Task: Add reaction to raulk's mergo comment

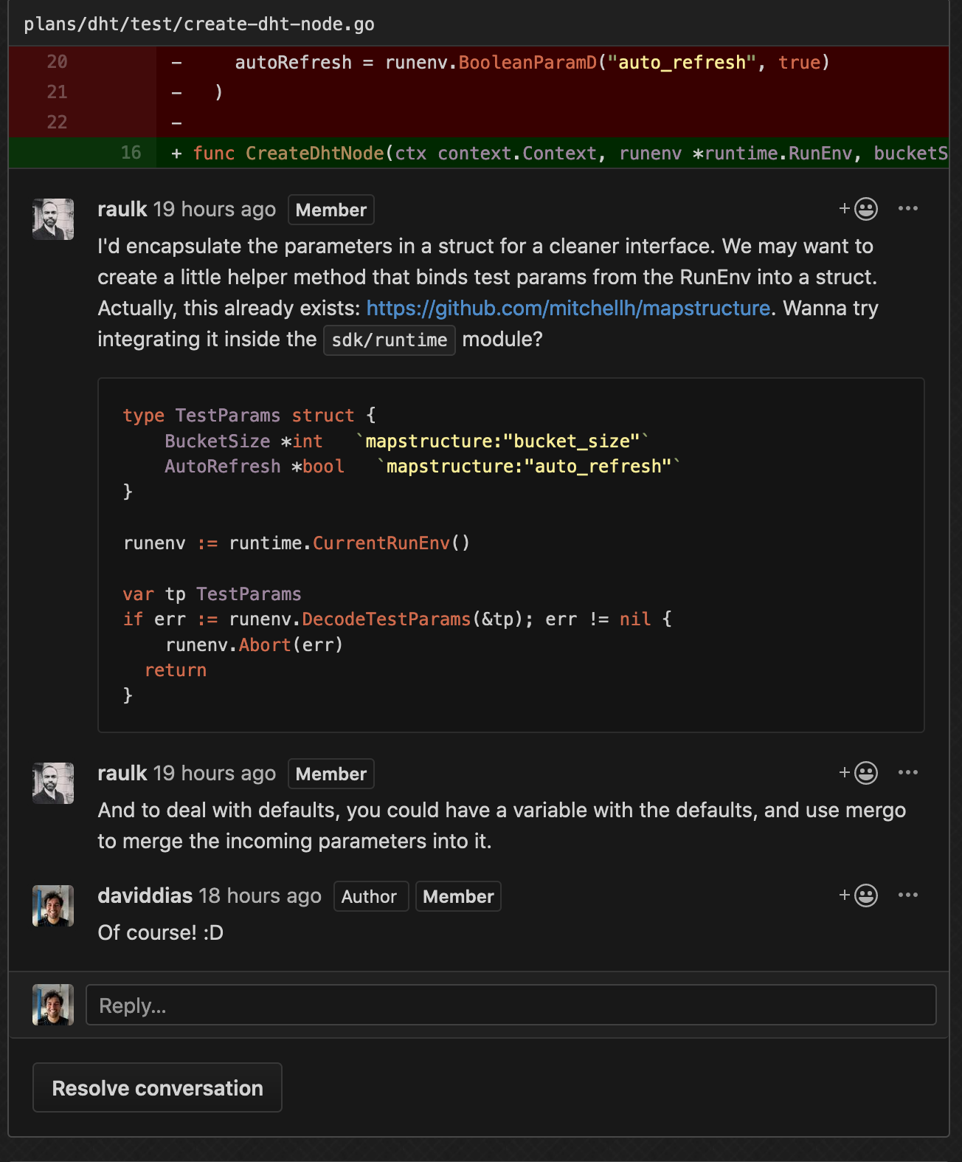Action: 858,773
